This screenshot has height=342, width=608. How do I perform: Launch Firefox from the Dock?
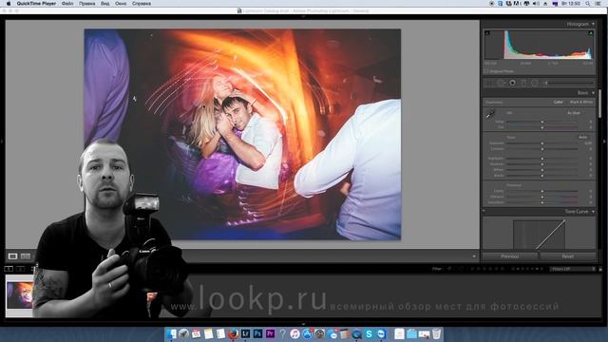[233, 333]
